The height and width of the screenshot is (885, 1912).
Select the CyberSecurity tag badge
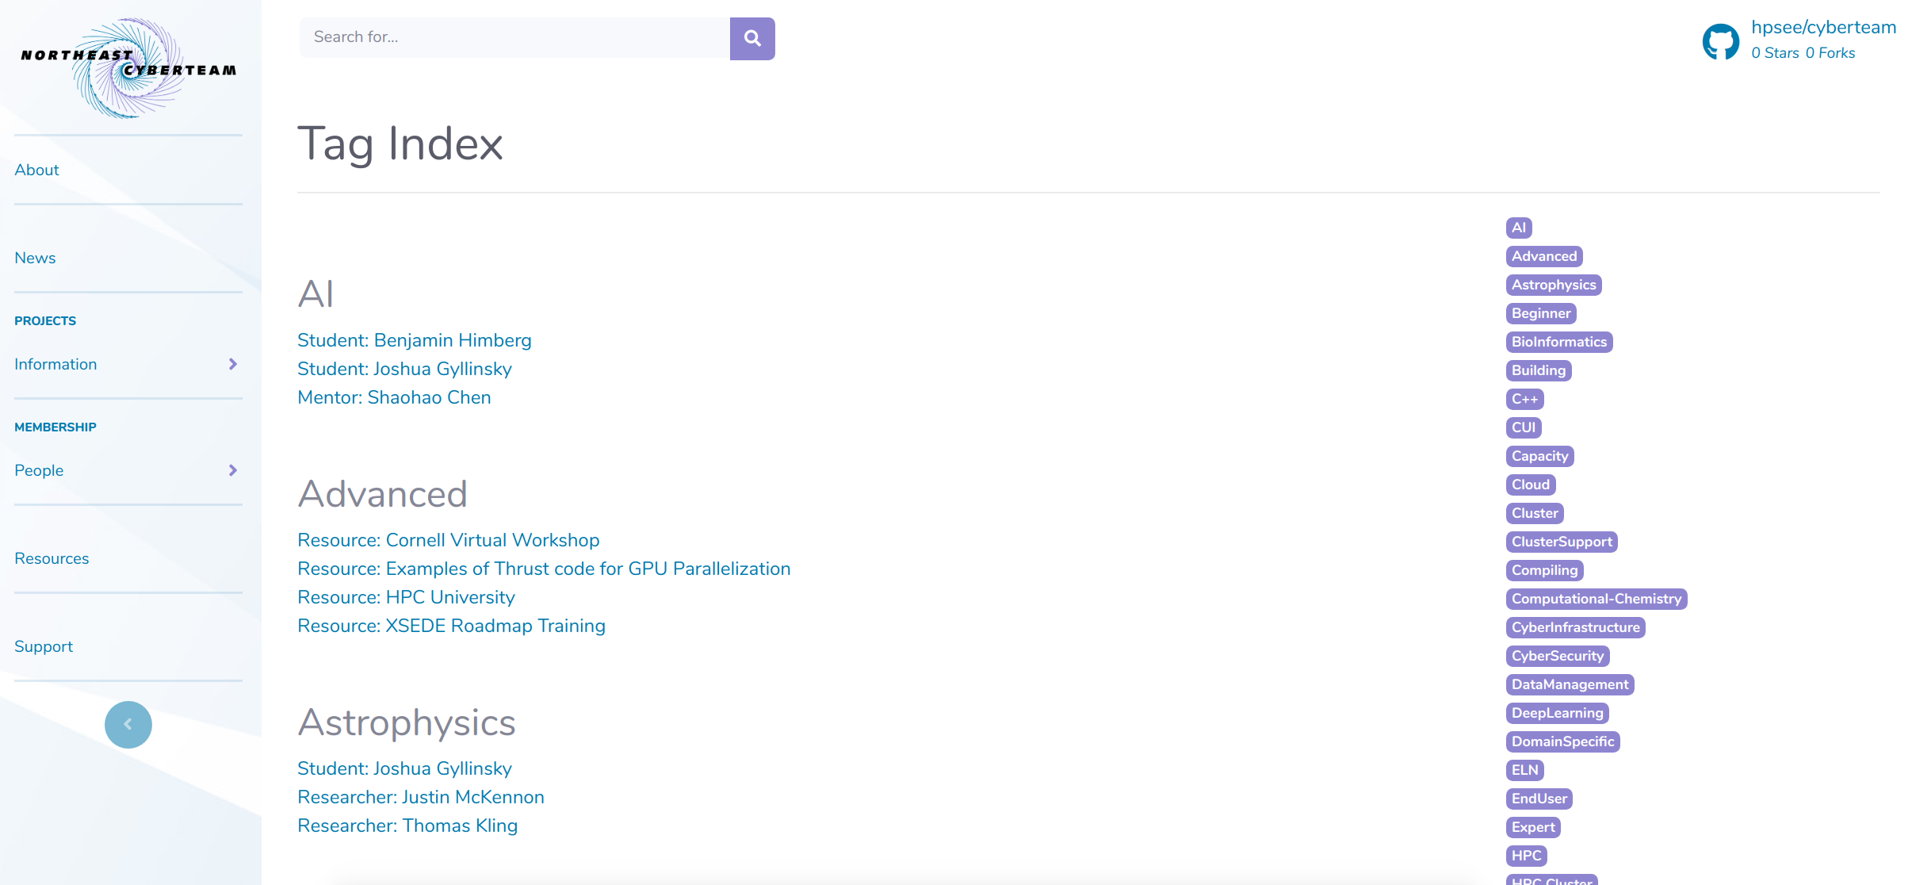(x=1558, y=656)
